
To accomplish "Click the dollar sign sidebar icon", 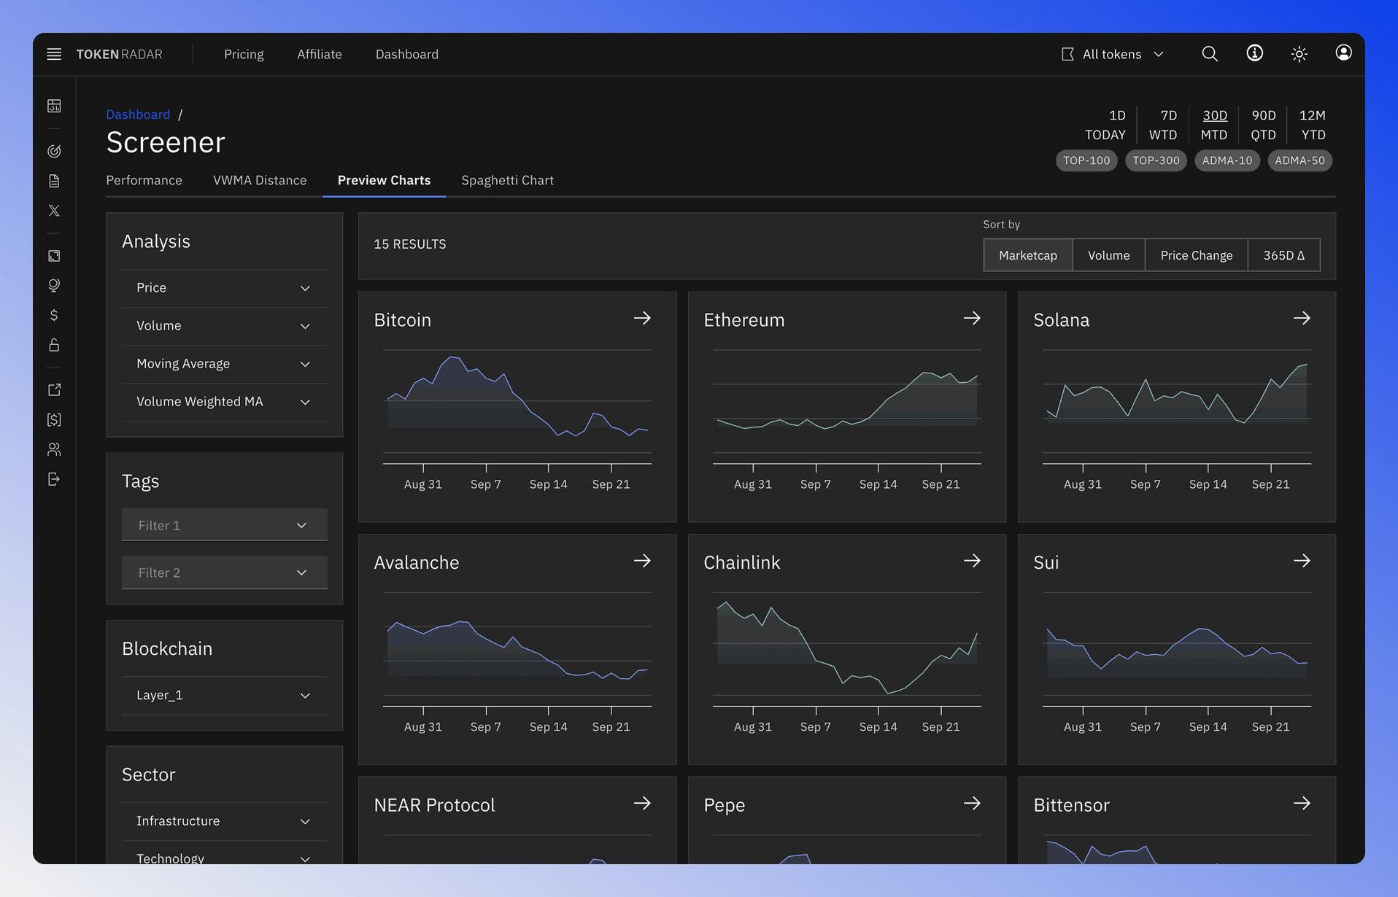I will (54, 315).
